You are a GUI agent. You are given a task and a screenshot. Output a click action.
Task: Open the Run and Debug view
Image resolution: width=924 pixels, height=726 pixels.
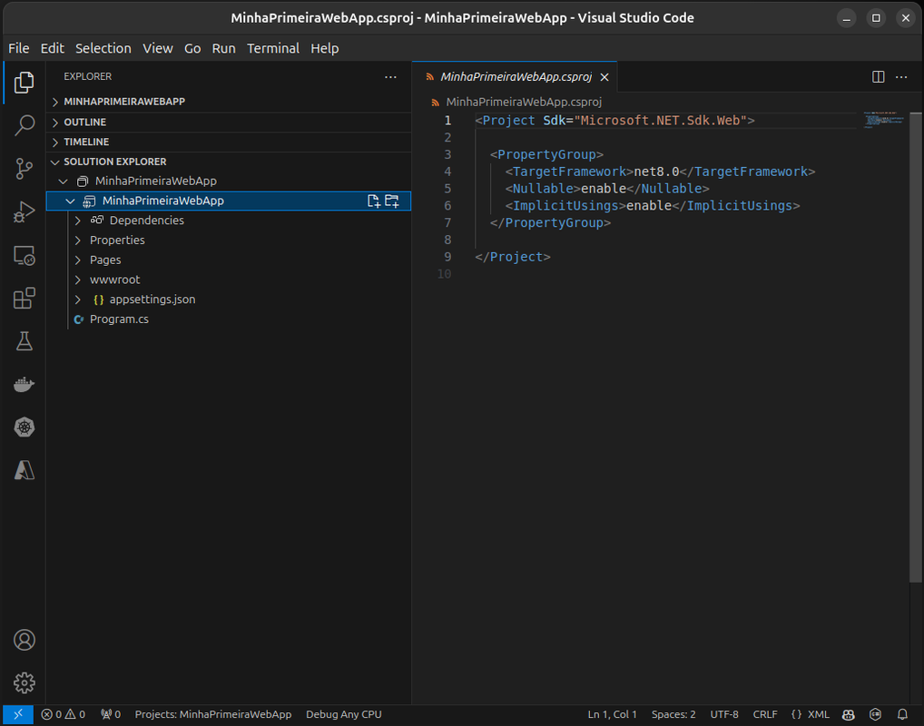(24, 211)
